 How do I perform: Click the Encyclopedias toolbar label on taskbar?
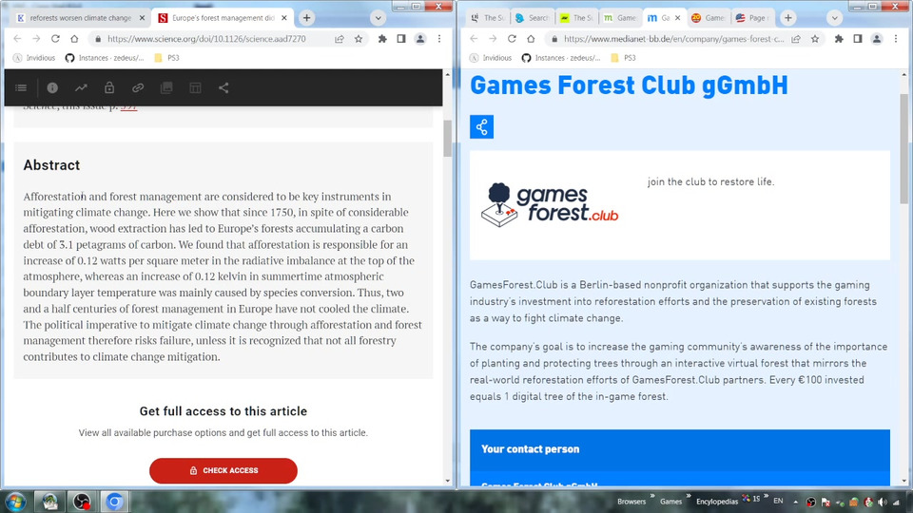[x=717, y=502]
